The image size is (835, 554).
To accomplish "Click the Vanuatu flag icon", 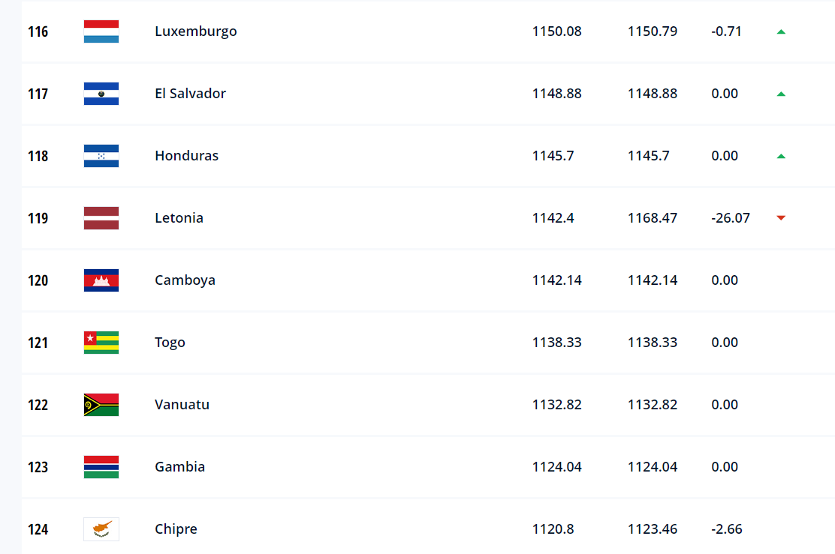I will tap(101, 405).
